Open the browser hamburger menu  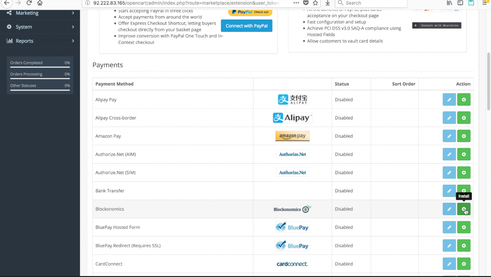(485, 3)
